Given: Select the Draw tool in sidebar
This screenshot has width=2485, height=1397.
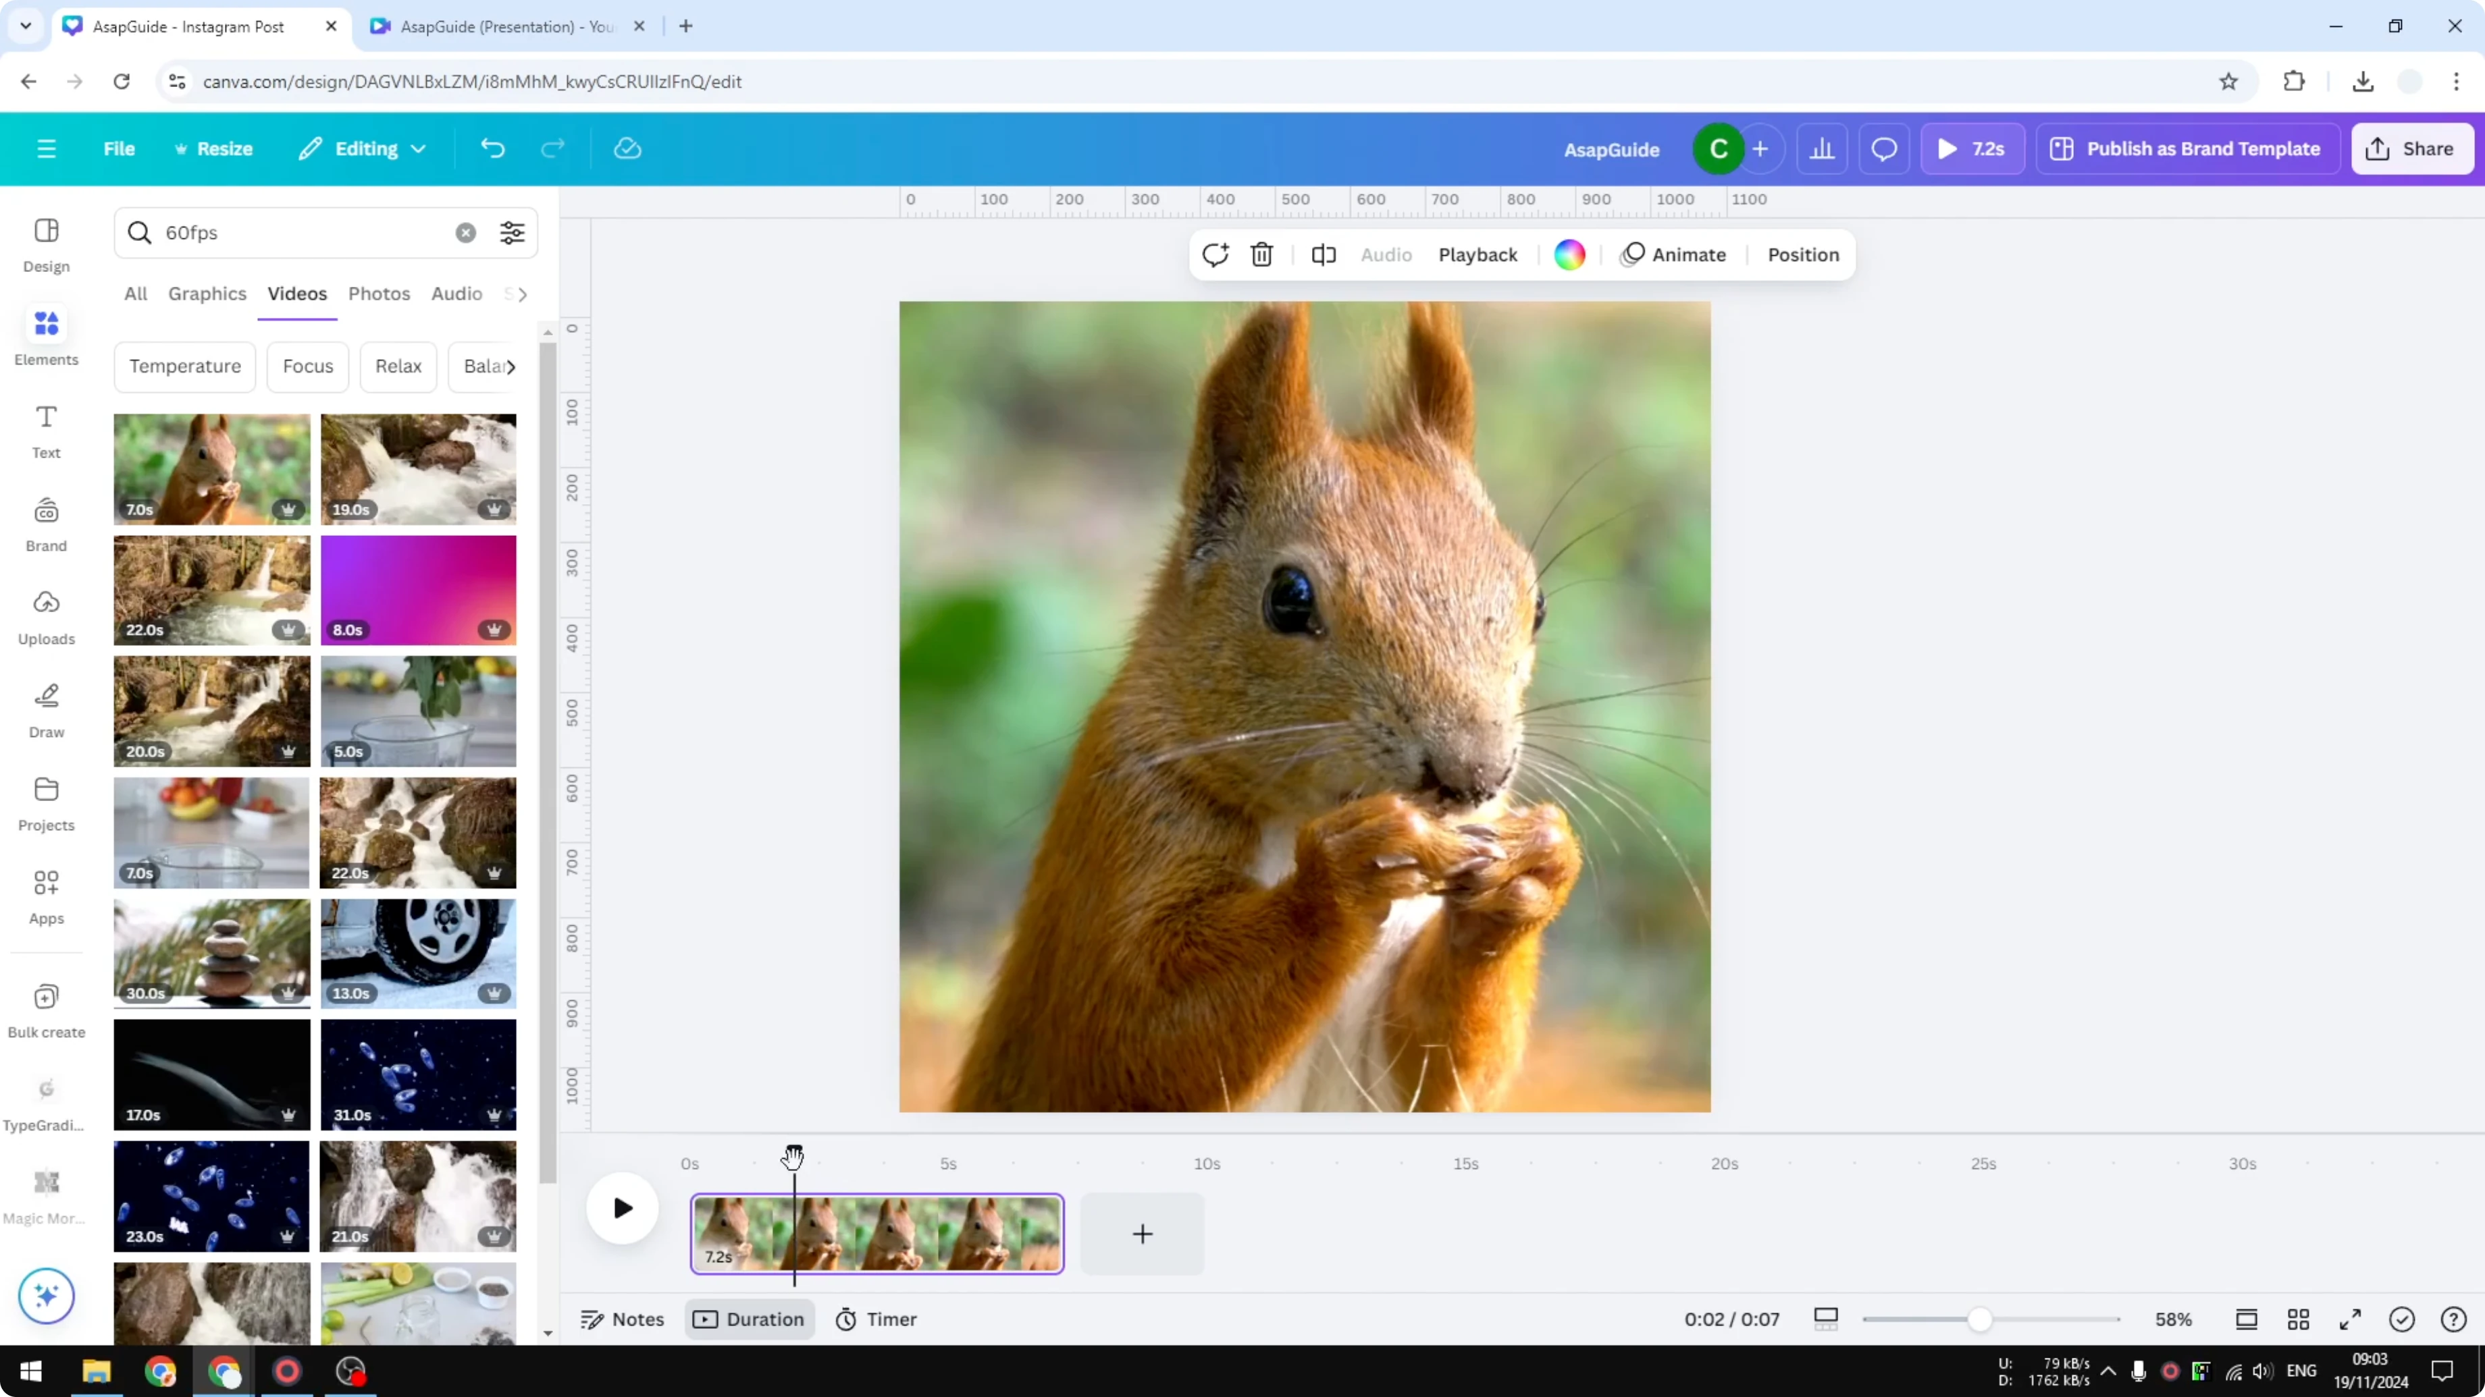Looking at the screenshot, I should pyautogui.click(x=45, y=709).
